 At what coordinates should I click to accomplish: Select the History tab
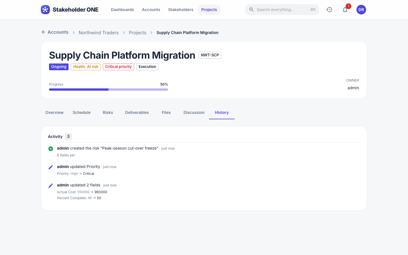tap(222, 112)
